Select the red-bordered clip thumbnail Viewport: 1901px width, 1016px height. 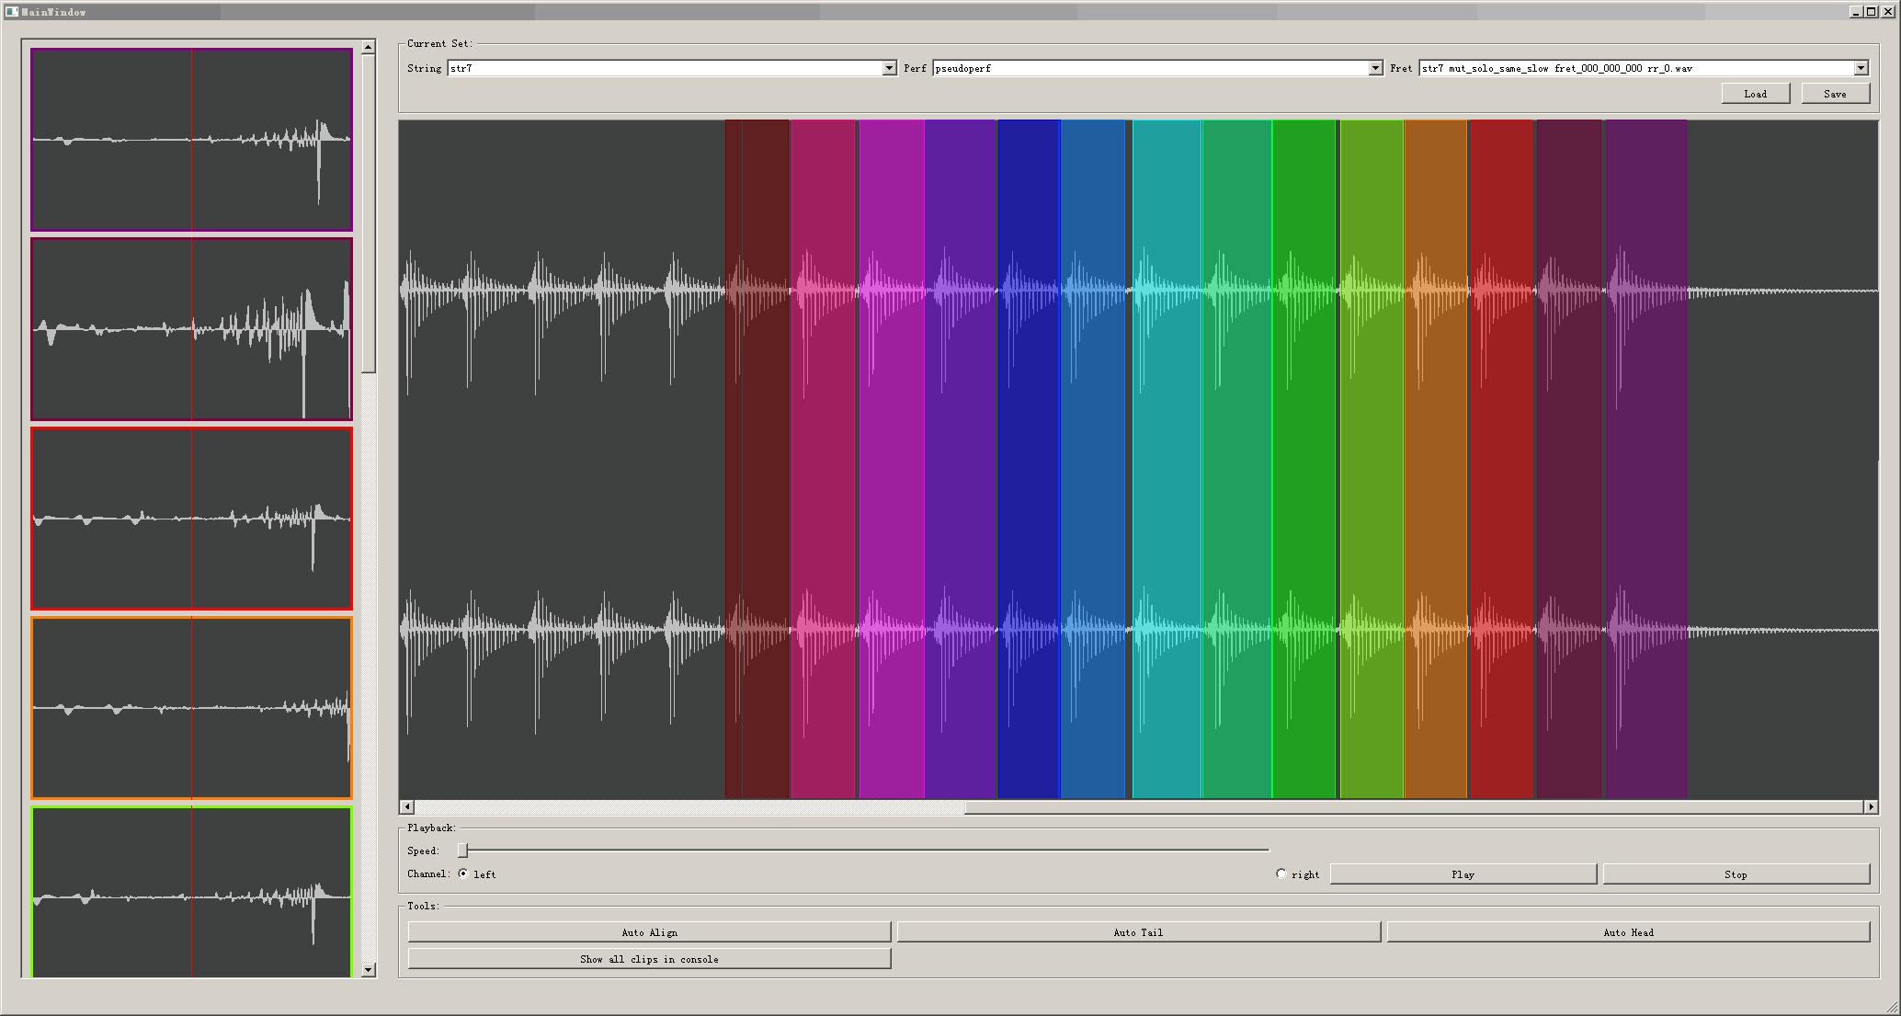191,519
